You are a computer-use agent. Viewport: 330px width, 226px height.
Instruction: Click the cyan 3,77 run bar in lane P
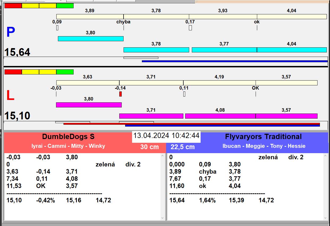coord(224,50)
